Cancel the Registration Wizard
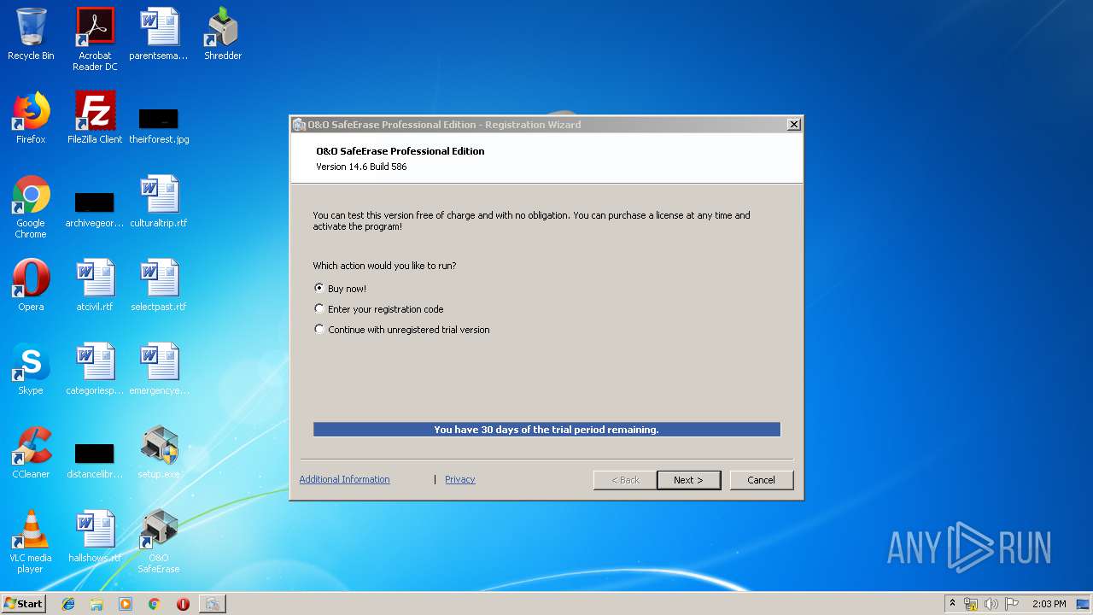Viewport: 1093px width, 615px height. pyautogui.click(x=761, y=480)
